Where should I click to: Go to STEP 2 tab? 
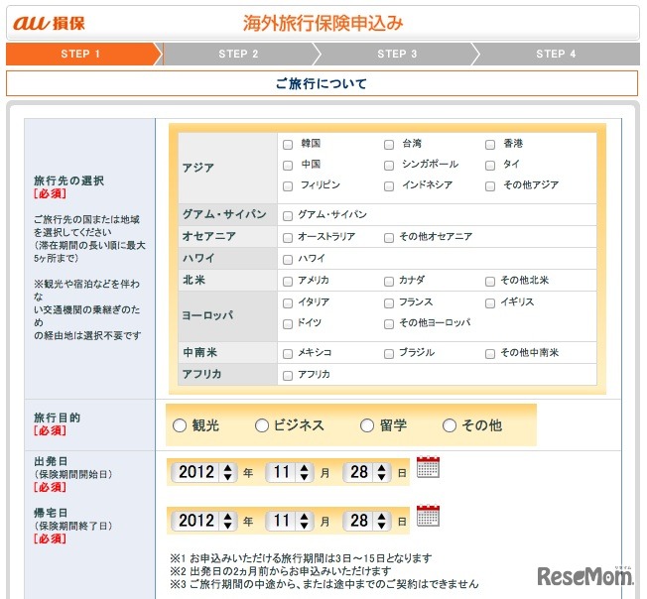coord(238,54)
